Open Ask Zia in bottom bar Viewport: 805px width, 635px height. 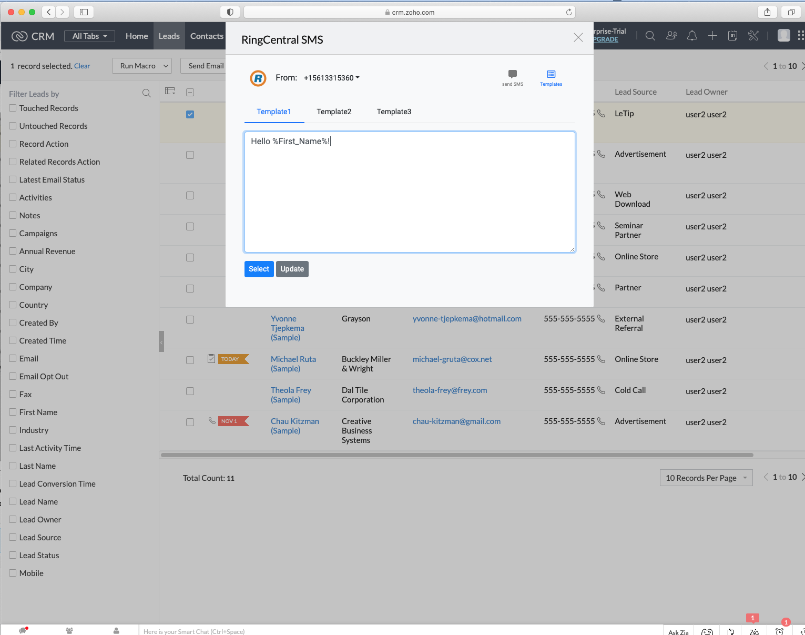point(678,631)
